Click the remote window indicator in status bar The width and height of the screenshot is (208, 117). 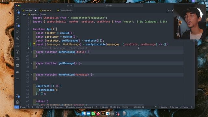point(17,107)
